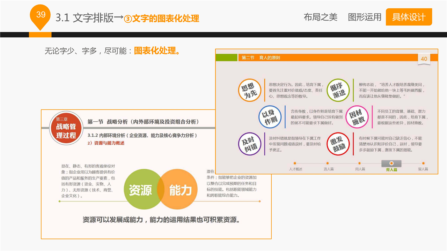Click the page number 40 tag
This screenshot has height=251, width=447.
(x=424, y=59)
